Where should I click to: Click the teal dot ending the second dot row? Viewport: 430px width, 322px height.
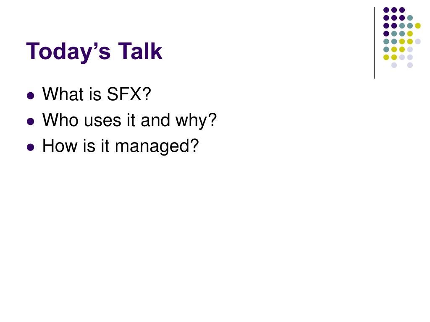[x=410, y=18]
